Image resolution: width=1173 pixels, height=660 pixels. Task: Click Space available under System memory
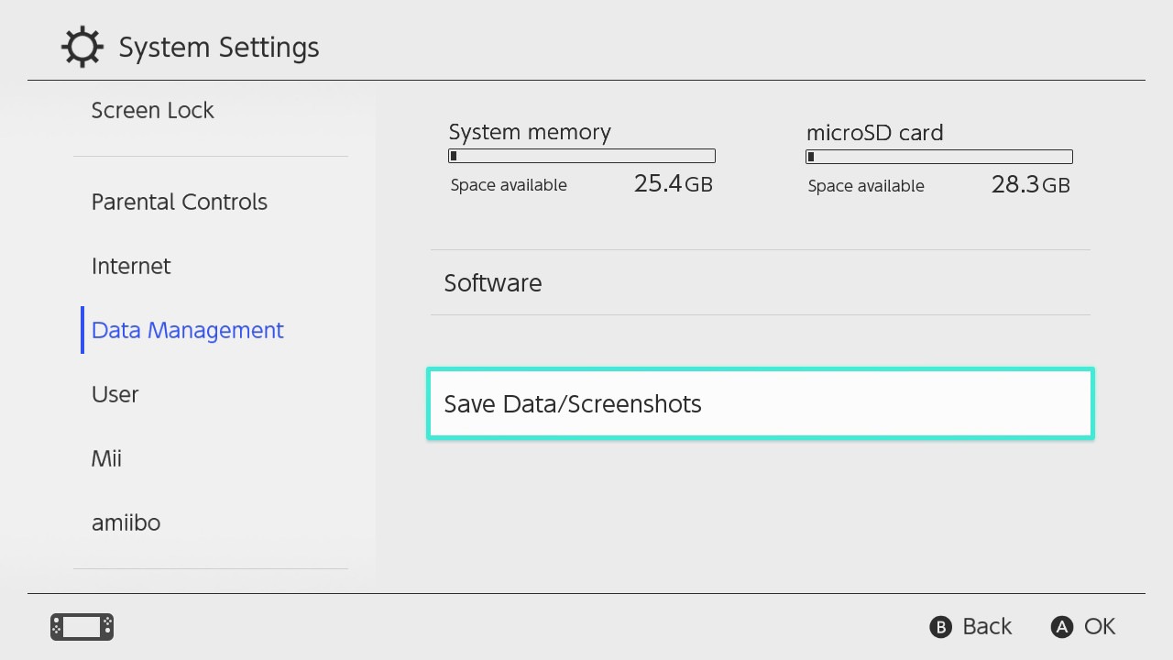509,185
